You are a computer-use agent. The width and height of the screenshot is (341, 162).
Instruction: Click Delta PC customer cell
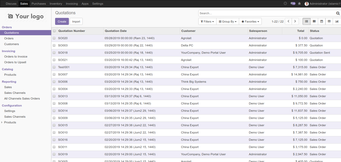pos(187,45)
